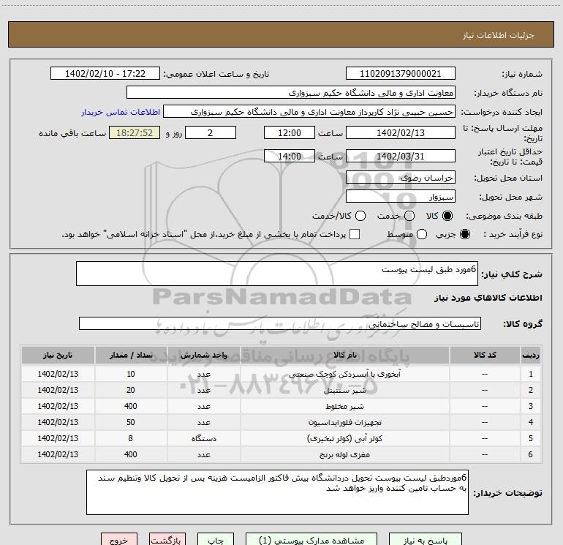Click the remaining days field showing 2

(x=211, y=132)
